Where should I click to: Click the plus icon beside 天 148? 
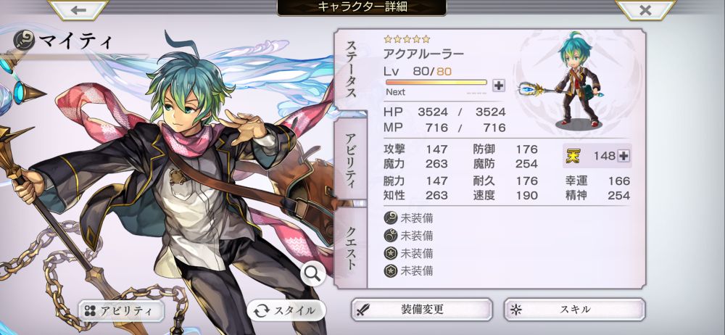(623, 156)
